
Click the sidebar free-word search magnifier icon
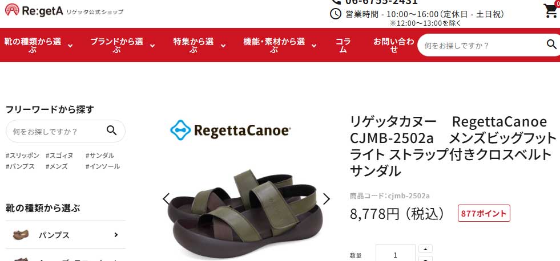click(x=112, y=130)
